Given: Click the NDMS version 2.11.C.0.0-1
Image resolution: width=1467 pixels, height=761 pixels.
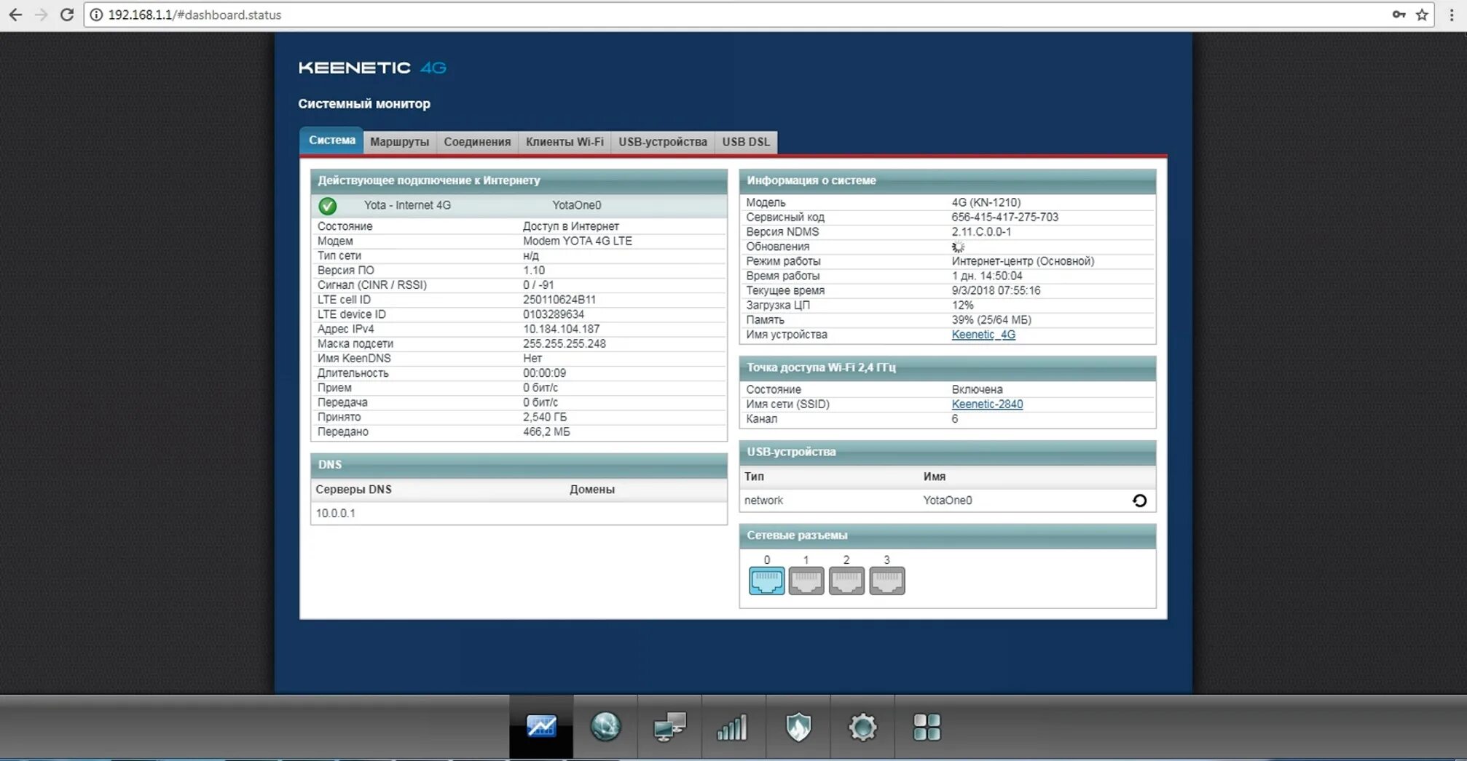Looking at the screenshot, I should tap(980, 232).
